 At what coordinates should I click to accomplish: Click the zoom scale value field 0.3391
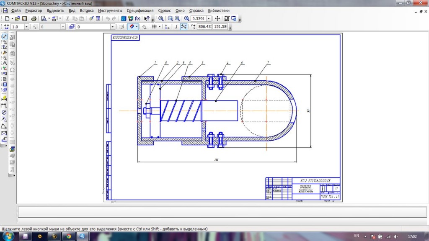[199, 18]
